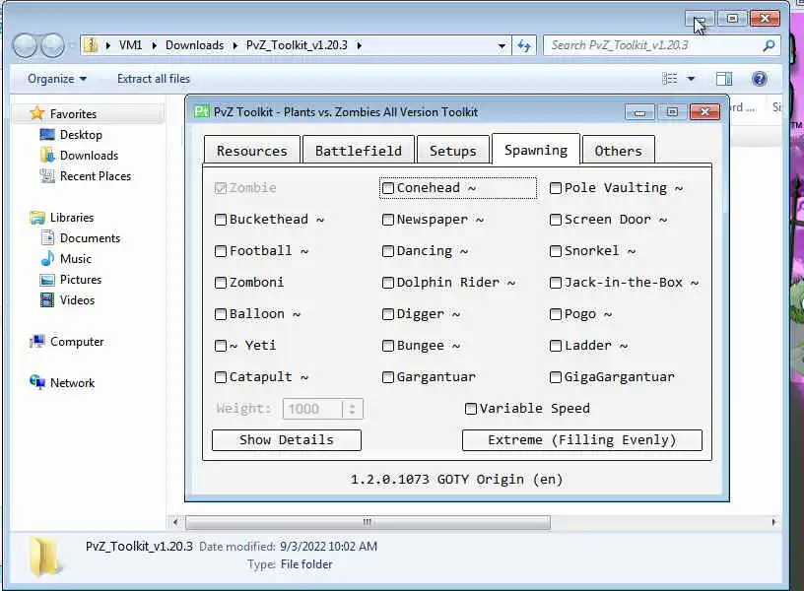Viewport: 804px width, 591px height.
Task: Expand arrow after PvZ_Toolkit_v1.20.3 breadcrumb
Action: [x=359, y=45]
